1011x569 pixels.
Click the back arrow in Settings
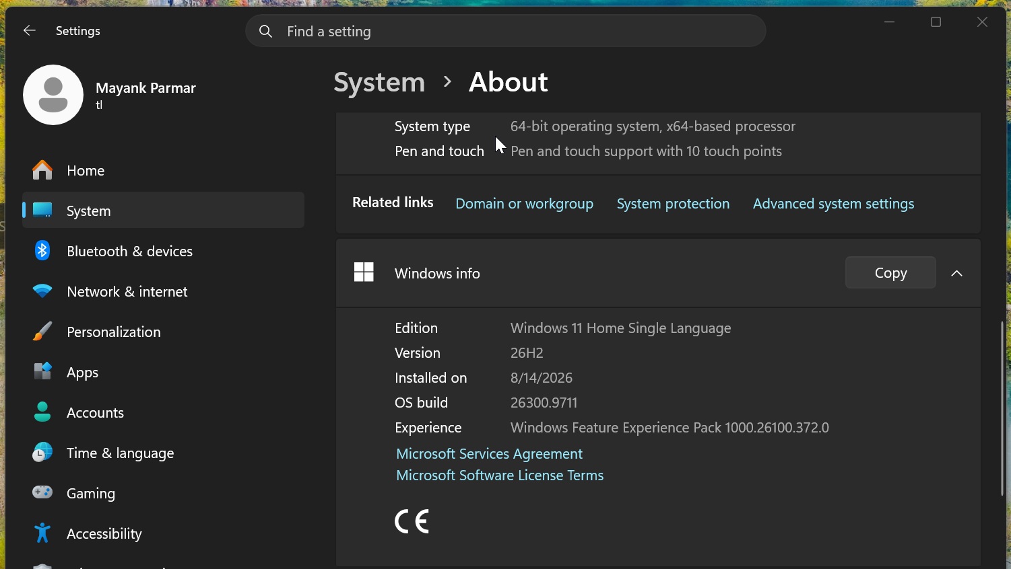tap(29, 31)
